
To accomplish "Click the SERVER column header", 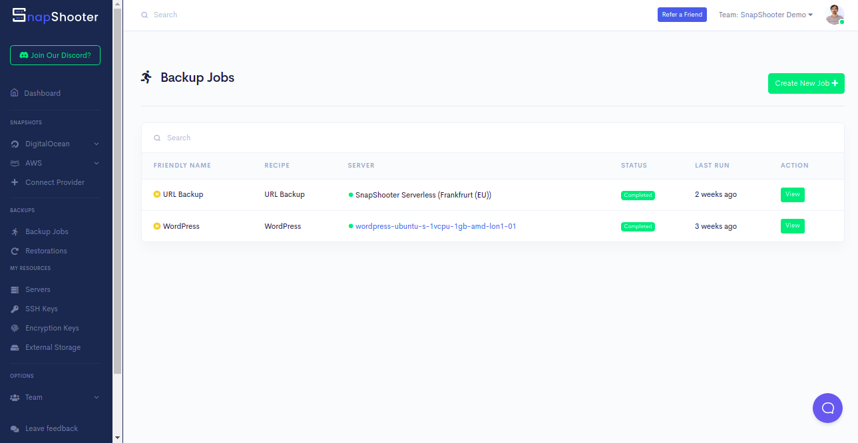I will [361, 166].
